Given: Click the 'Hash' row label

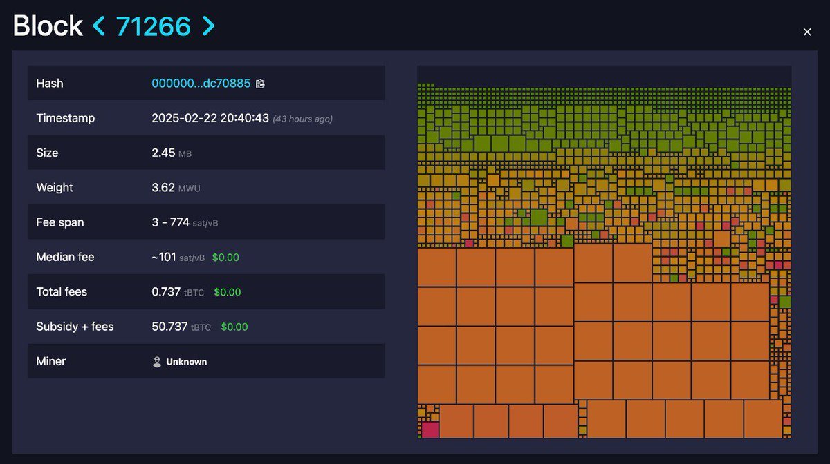Looking at the screenshot, I should coord(50,84).
